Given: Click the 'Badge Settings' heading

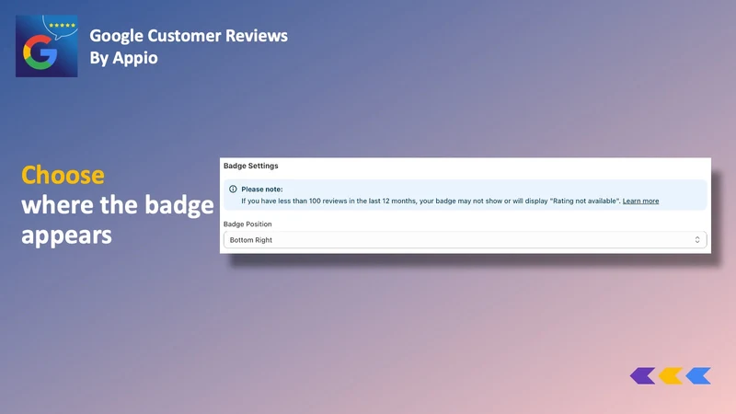Looking at the screenshot, I should point(250,166).
